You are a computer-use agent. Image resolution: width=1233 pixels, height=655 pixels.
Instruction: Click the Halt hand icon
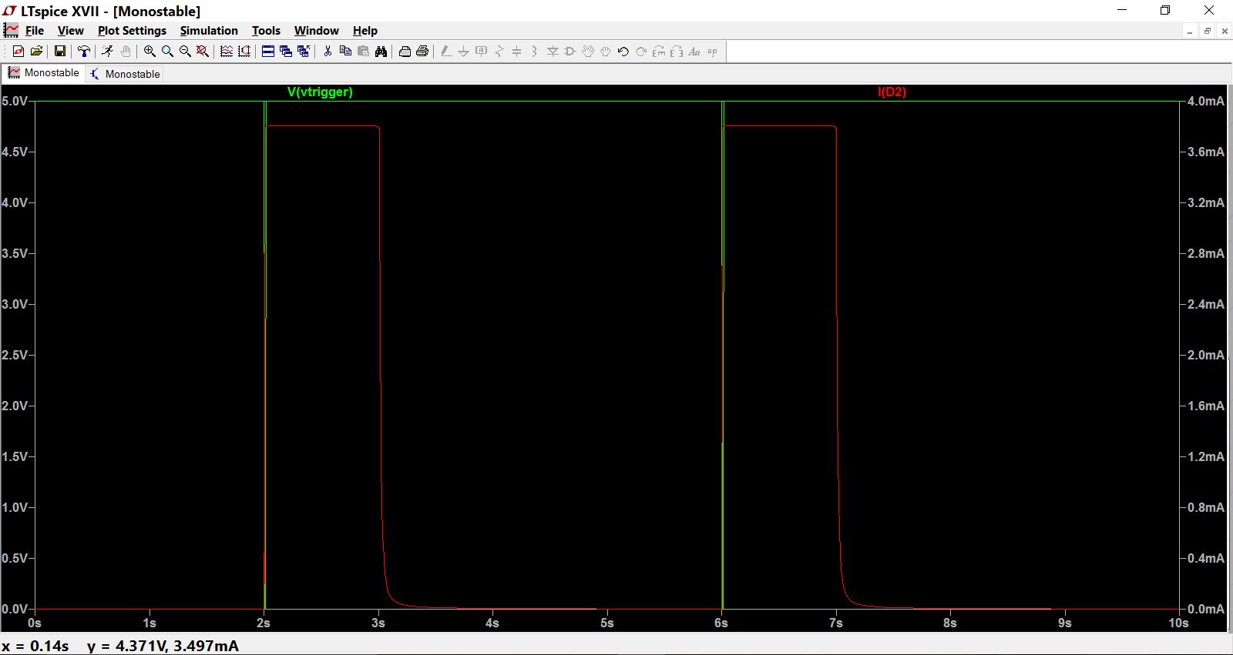coord(126,52)
